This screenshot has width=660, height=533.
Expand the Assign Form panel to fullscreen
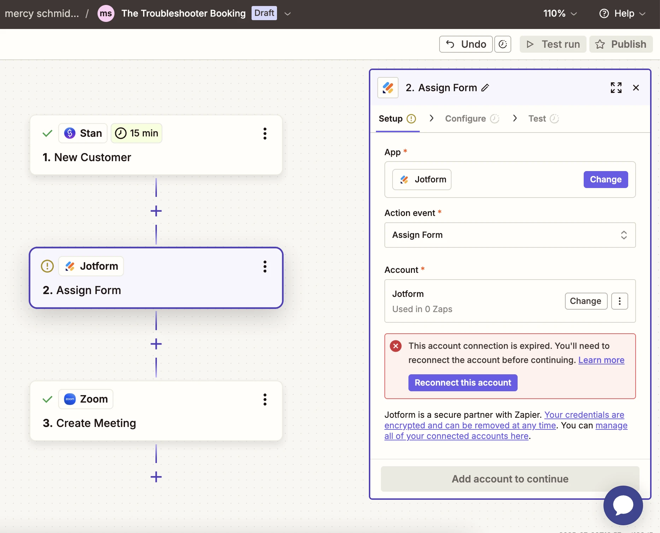tap(616, 88)
